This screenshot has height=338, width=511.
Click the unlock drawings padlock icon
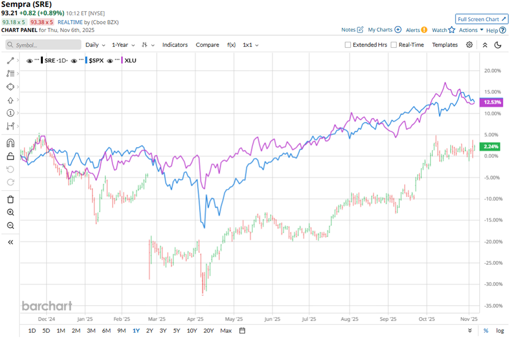(10, 156)
